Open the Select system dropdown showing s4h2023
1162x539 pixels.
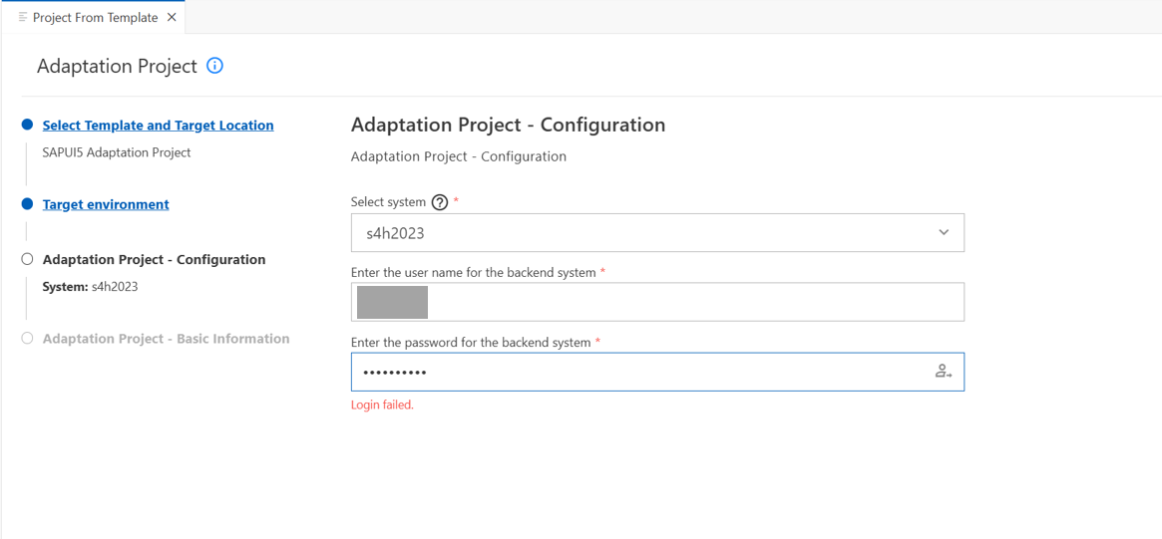pyautogui.click(x=657, y=232)
